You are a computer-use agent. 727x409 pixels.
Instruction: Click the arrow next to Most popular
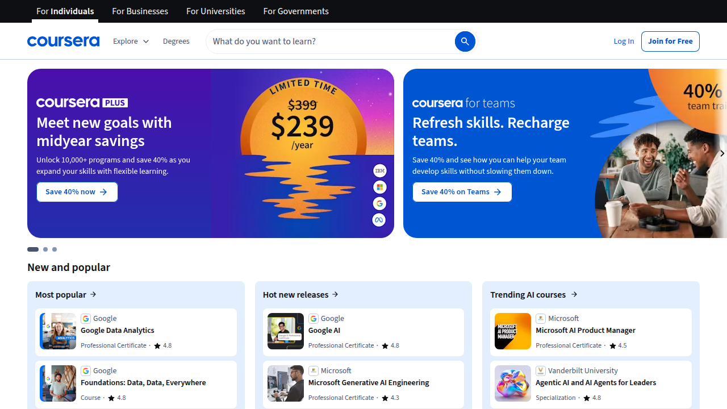click(x=93, y=294)
